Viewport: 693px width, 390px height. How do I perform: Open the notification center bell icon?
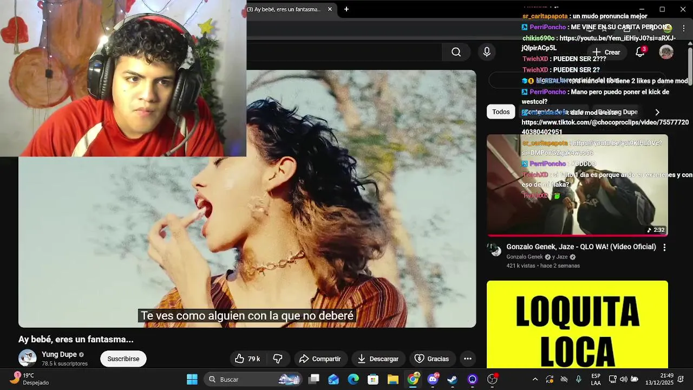click(681, 379)
